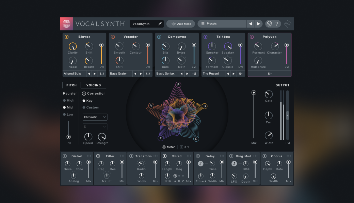Select the Key correction option

click(87, 101)
